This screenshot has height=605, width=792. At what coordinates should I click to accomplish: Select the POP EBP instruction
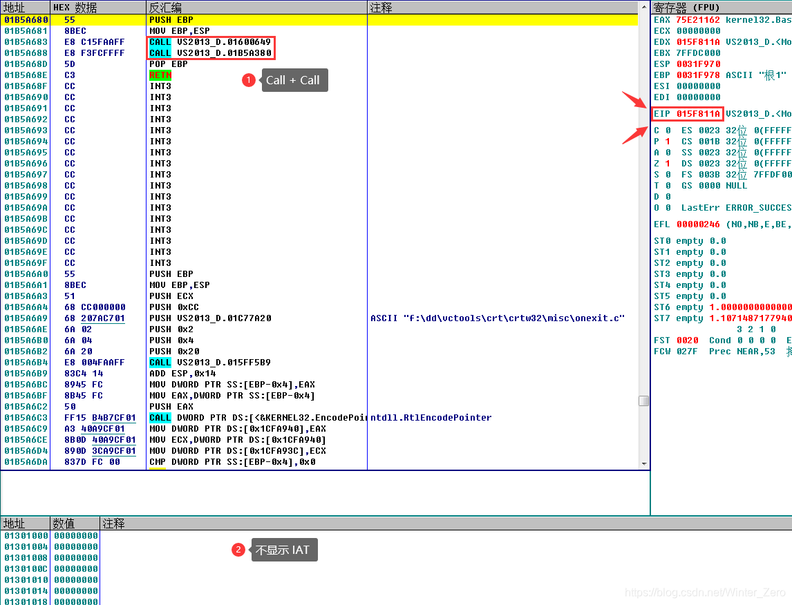168,64
